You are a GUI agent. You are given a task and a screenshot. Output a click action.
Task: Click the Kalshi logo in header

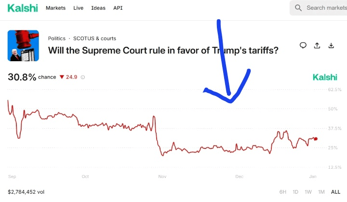pos(23,8)
